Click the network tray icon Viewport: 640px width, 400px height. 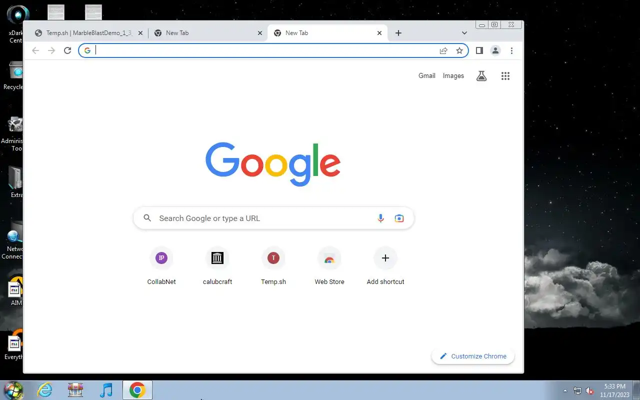pyautogui.click(x=577, y=391)
